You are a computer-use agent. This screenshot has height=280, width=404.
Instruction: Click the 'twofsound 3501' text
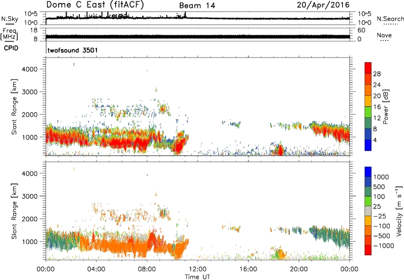73,50
